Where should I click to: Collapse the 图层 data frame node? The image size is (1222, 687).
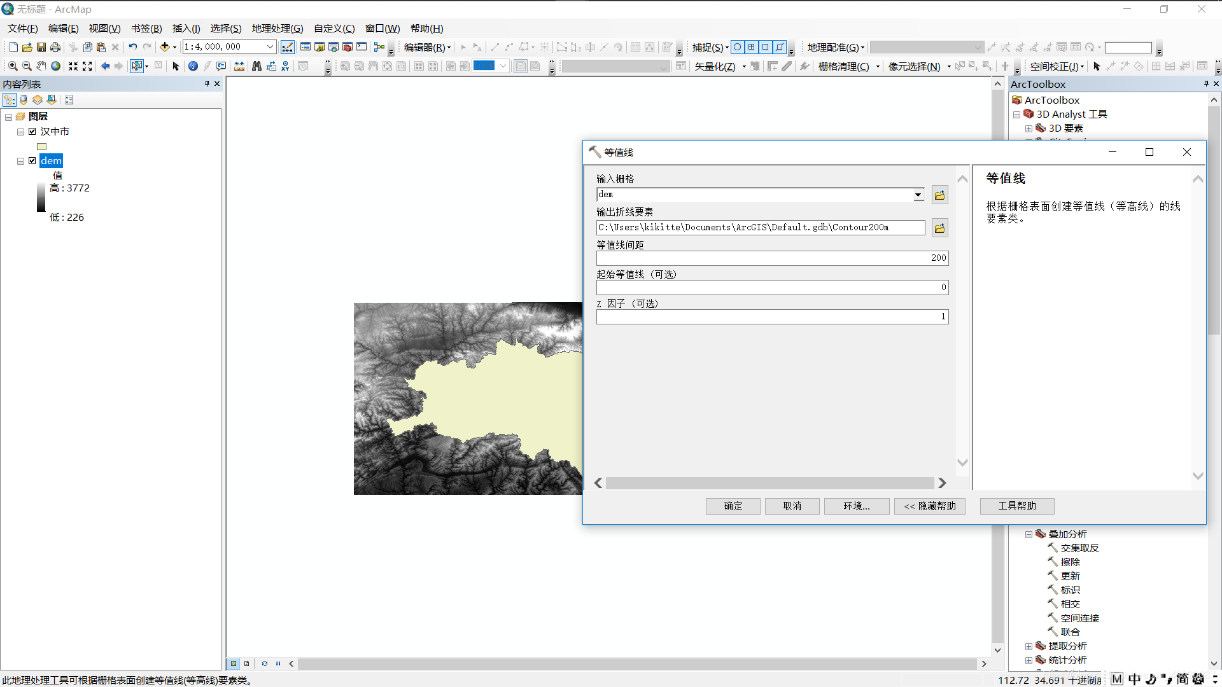9,117
